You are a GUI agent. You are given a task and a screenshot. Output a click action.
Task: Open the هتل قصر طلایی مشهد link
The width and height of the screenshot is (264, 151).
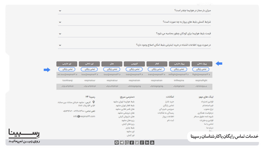tap(125, 109)
